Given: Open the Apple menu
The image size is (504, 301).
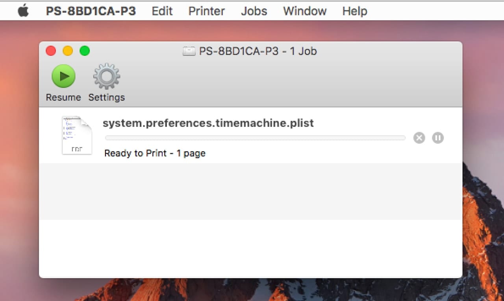Looking at the screenshot, I should coord(23,11).
